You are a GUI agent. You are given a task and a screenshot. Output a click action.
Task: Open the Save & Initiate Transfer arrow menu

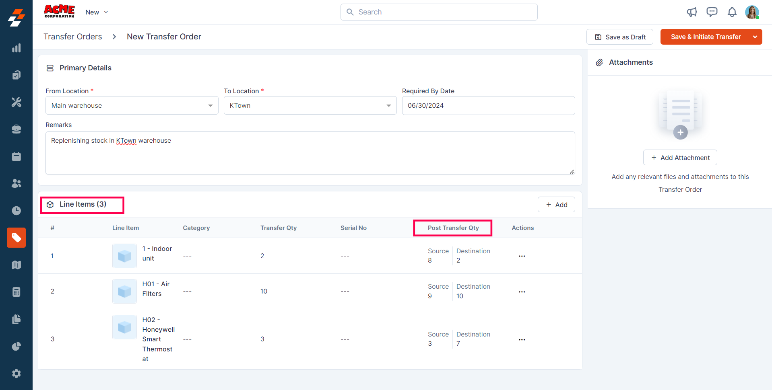(755, 37)
